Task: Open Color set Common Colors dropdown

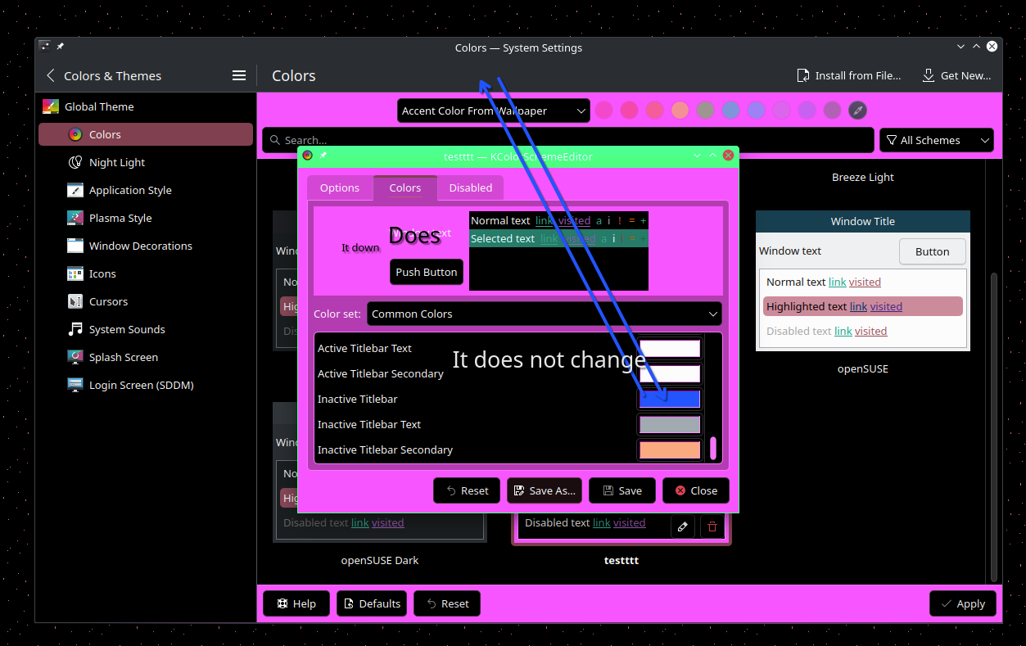Action: coord(545,314)
